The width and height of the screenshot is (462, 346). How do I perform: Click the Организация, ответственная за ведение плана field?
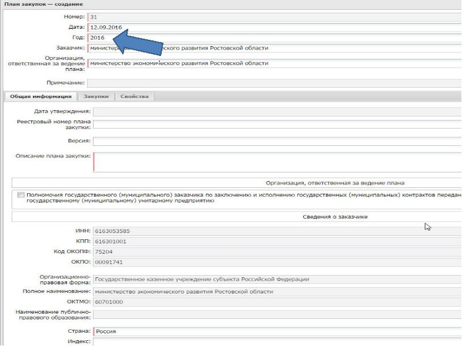coord(275,63)
